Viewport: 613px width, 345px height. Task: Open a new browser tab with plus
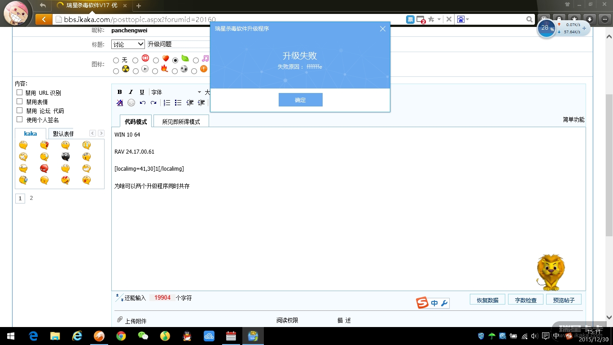pyautogui.click(x=139, y=6)
